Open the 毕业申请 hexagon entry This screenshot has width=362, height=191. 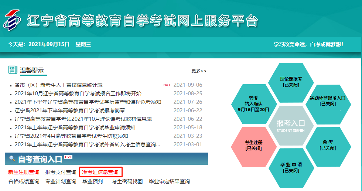coord(291,167)
